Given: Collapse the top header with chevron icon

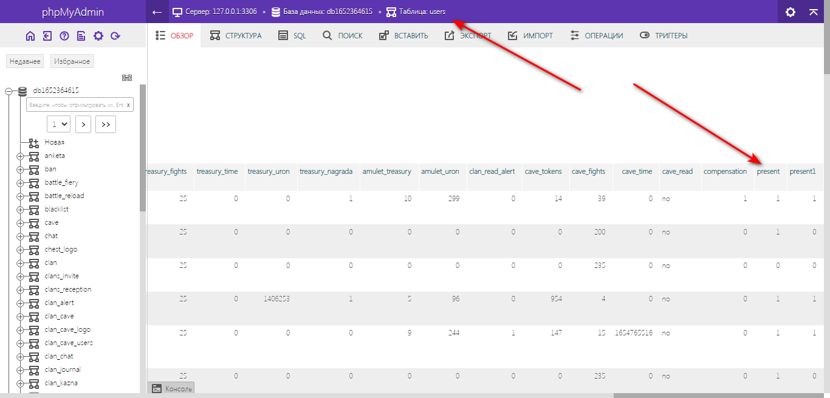Looking at the screenshot, I should point(813,12).
